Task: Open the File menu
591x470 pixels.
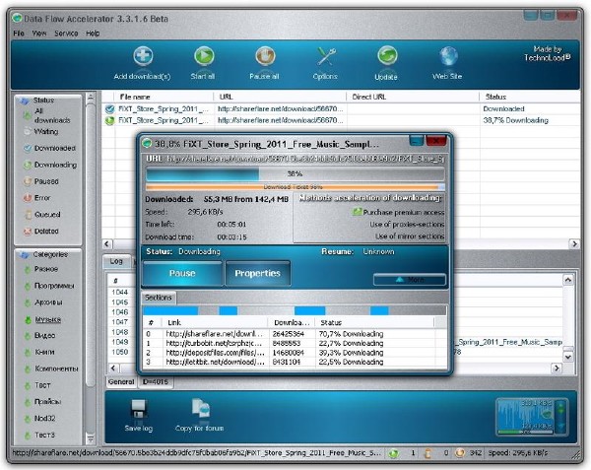Action: pyautogui.click(x=19, y=34)
